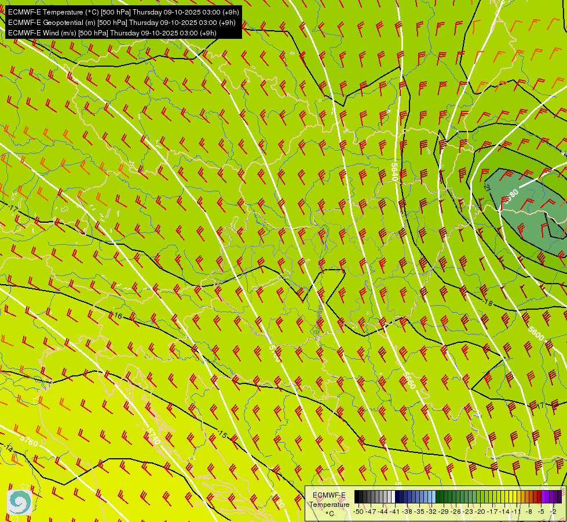
Task: Pick the yellow swatch above -14 in legend
Action: pos(503,497)
